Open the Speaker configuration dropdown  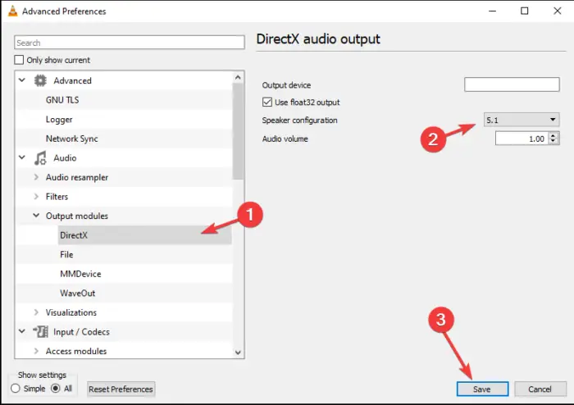point(522,120)
